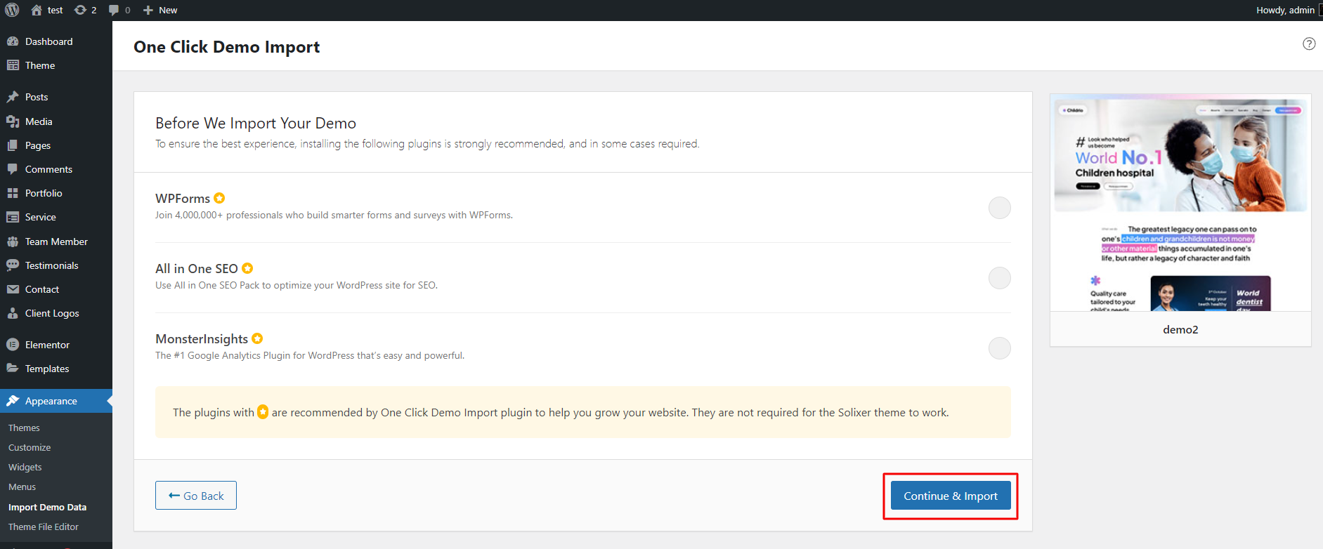Click the One Click Demo Import heading
Image resolution: width=1323 pixels, height=549 pixels.
(227, 47)
